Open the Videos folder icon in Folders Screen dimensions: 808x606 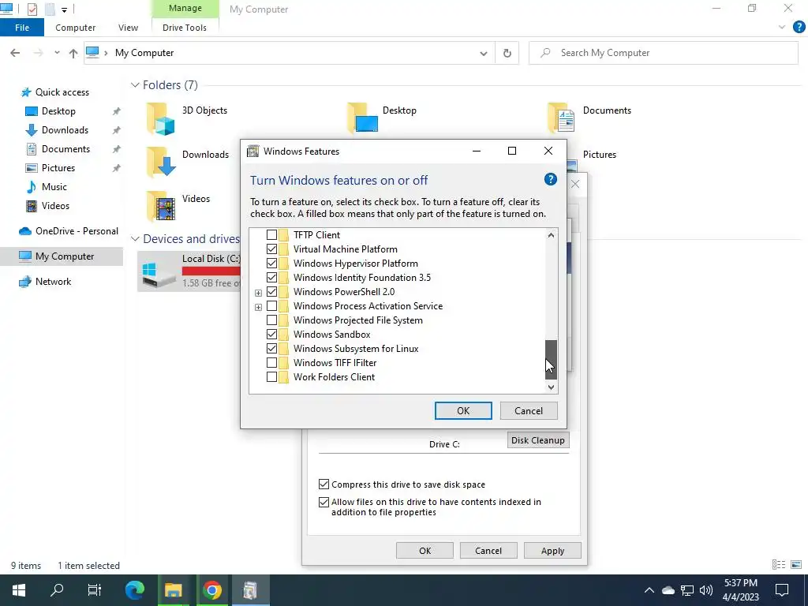[160, 206]
